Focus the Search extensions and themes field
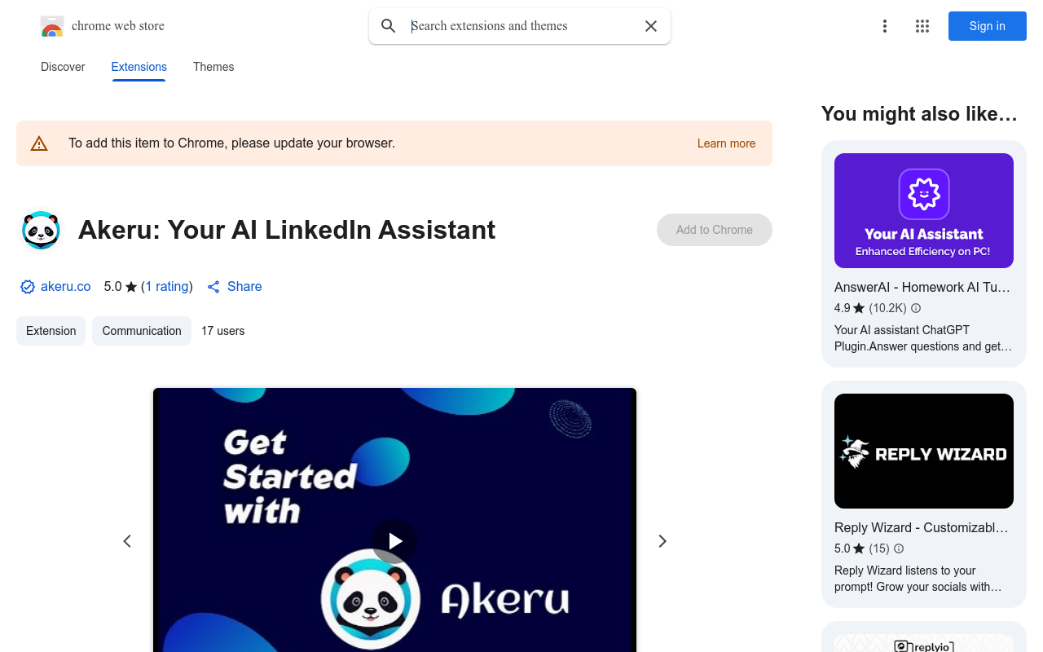1043x652 pixels. 521,26
